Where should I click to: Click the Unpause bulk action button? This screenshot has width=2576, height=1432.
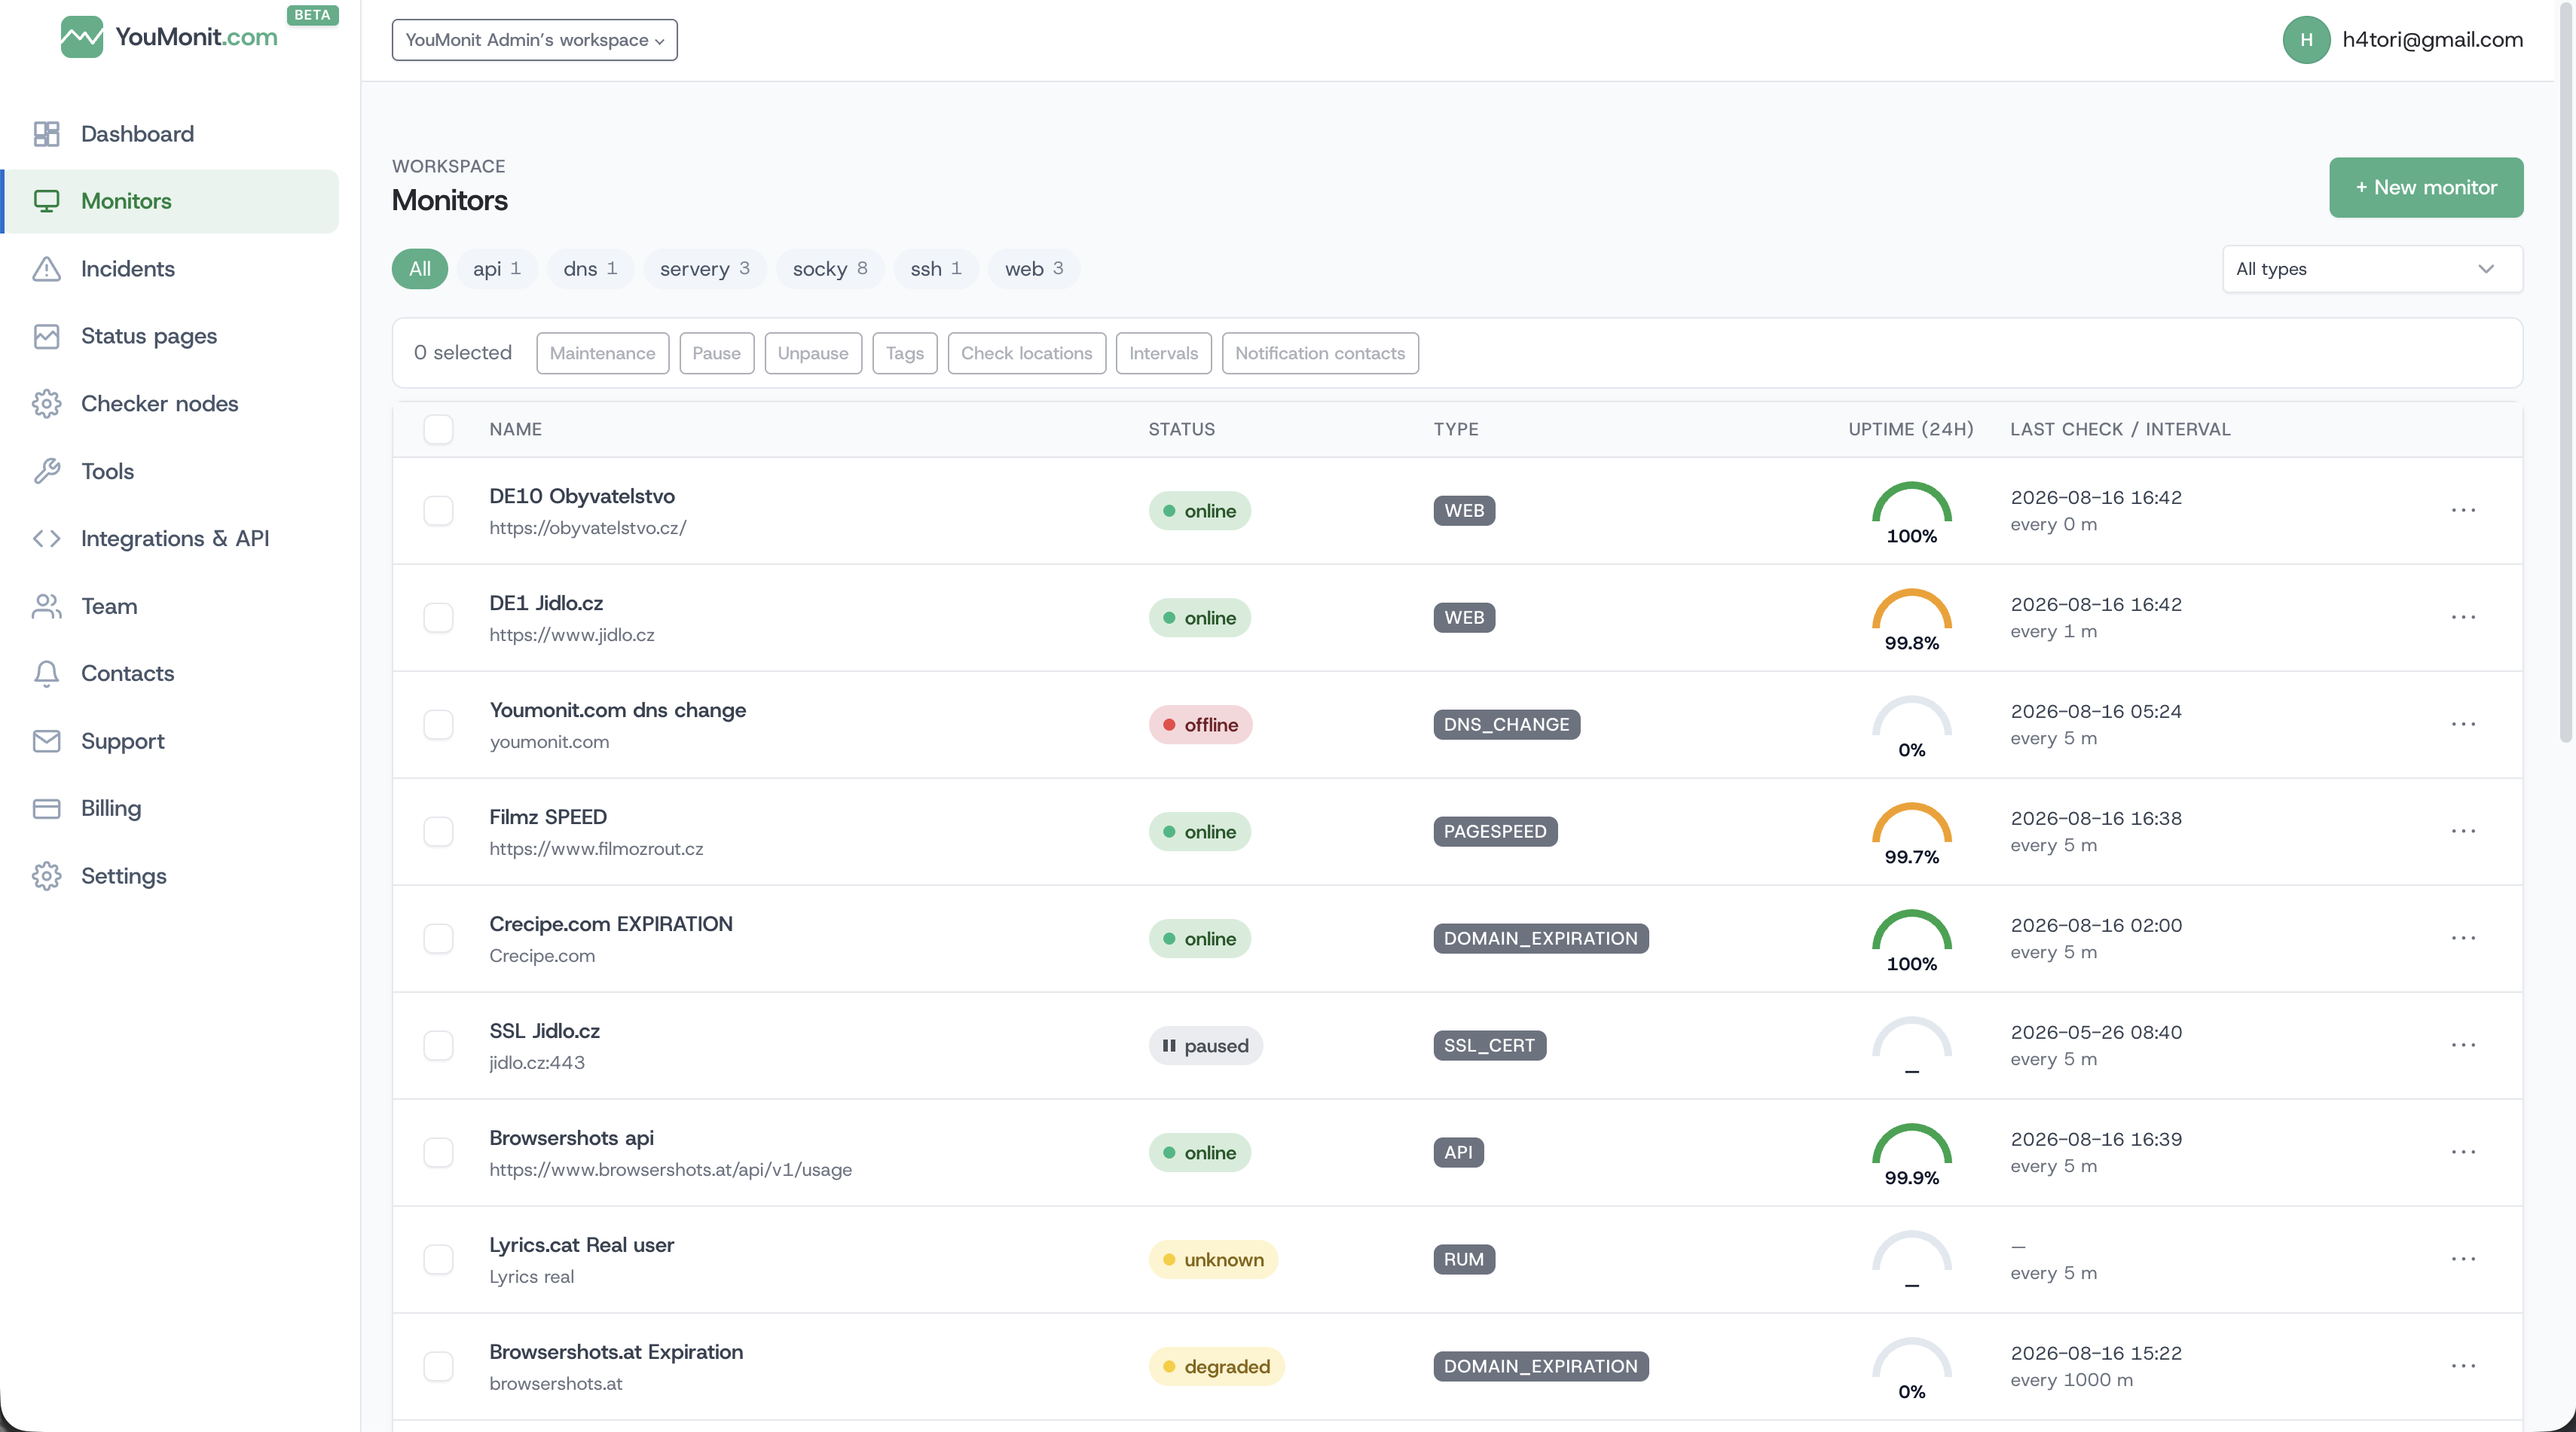coord(813,353)
